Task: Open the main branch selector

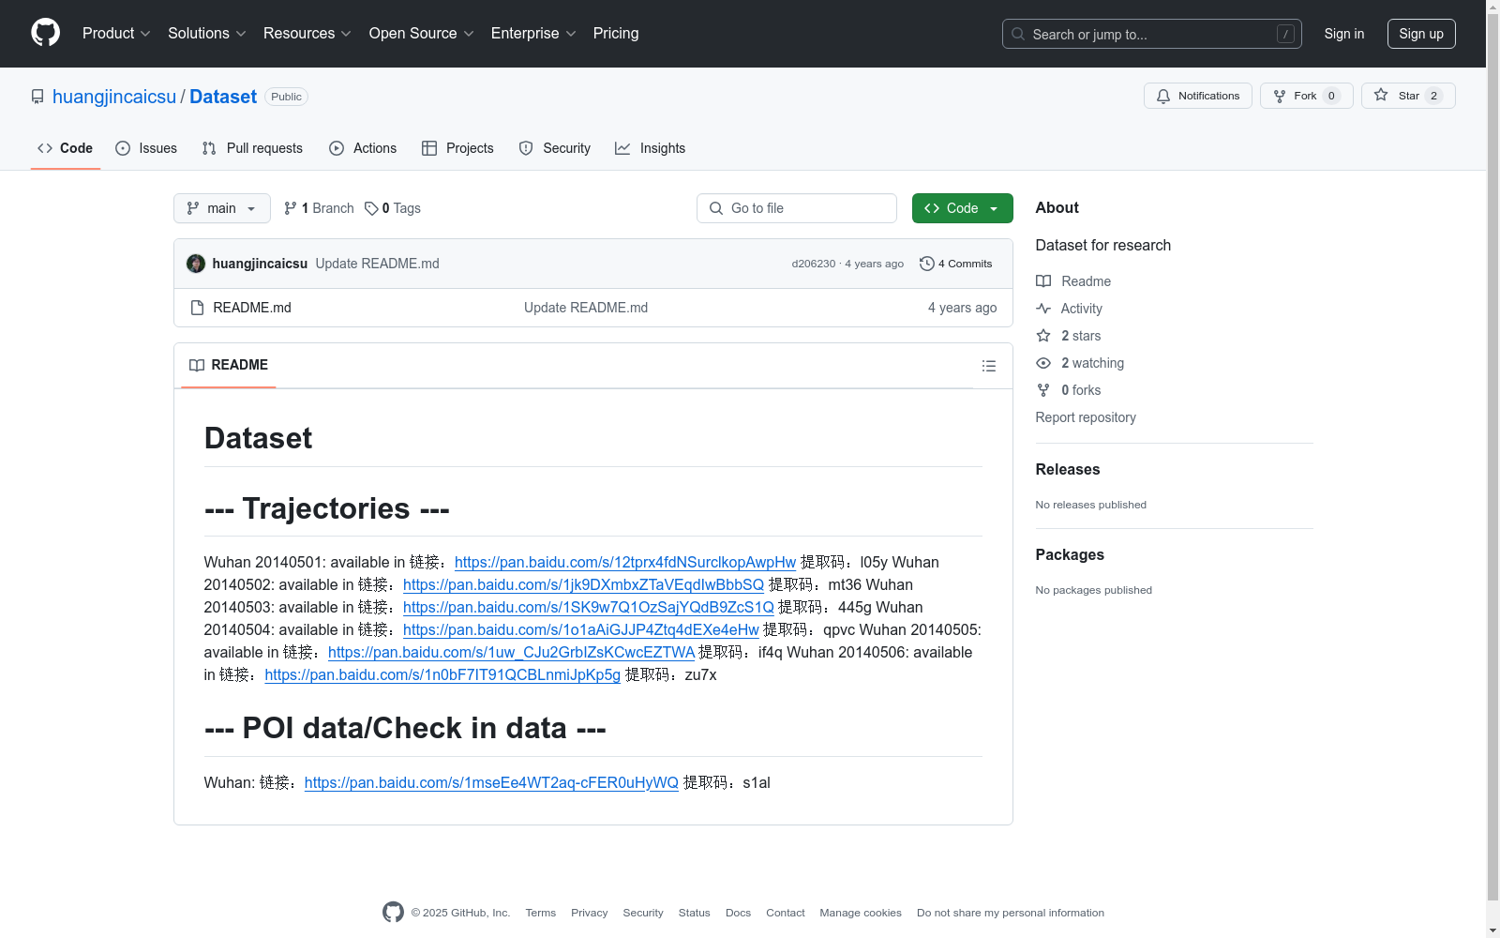Action: (222, 208)
